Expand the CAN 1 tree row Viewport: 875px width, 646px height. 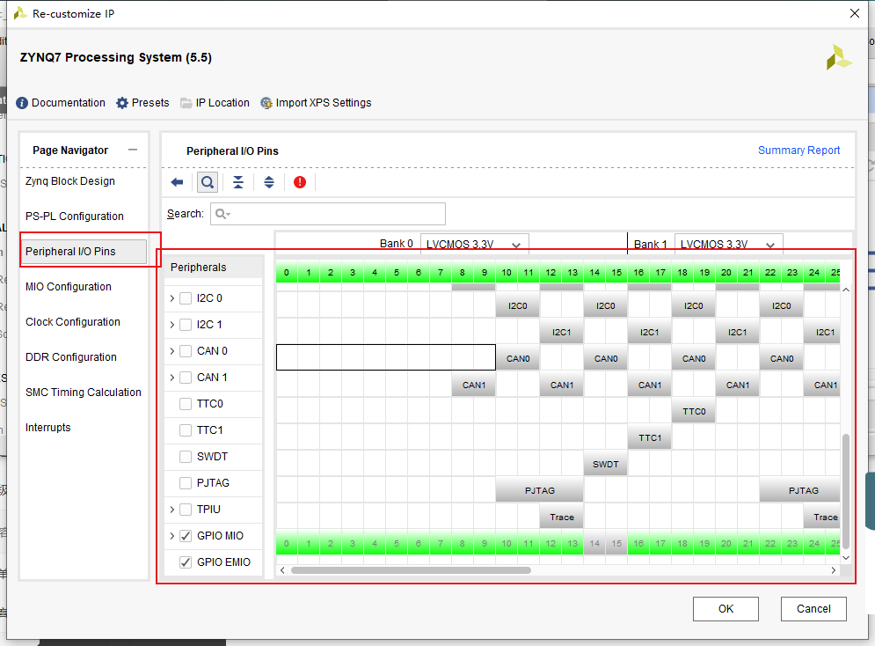[x=171, y=378]
